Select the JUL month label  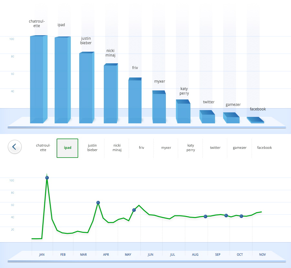172,254
